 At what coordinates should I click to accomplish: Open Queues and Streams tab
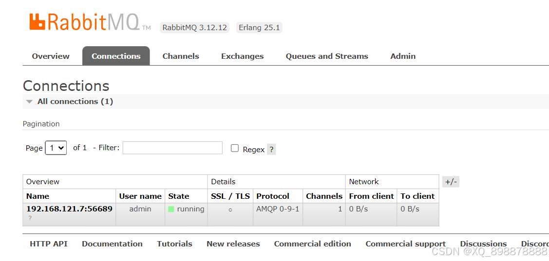(x=327, y=56)
